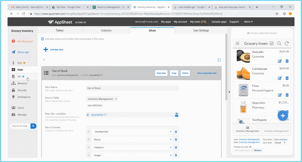Edit the Floss item in preview
302x162 pixels.
(x=280, y=95)
